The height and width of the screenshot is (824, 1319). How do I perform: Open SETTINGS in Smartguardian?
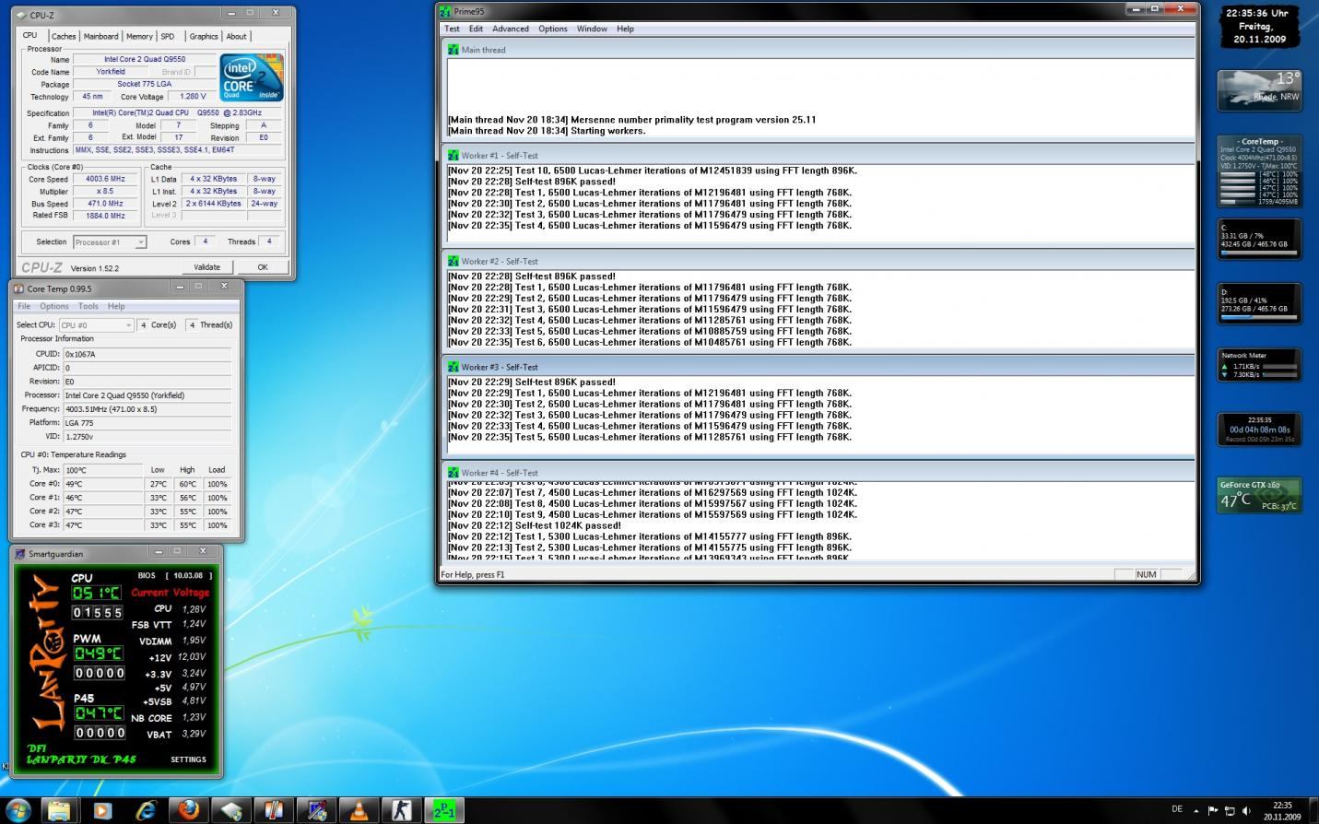188,759
